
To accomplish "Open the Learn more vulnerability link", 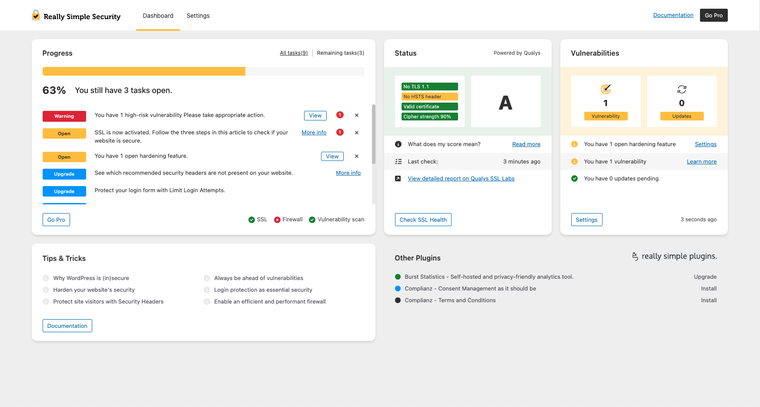I will (701, 161).
